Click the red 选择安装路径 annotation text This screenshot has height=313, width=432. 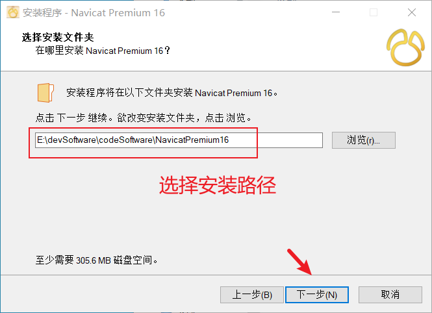coord(218,185)
